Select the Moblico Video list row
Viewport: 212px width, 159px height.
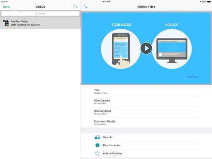40,23
